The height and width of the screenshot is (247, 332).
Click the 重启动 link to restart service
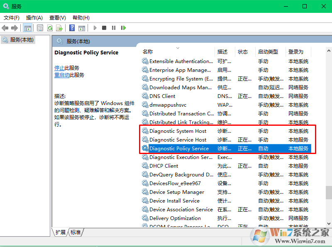click(x=62, y=75)
